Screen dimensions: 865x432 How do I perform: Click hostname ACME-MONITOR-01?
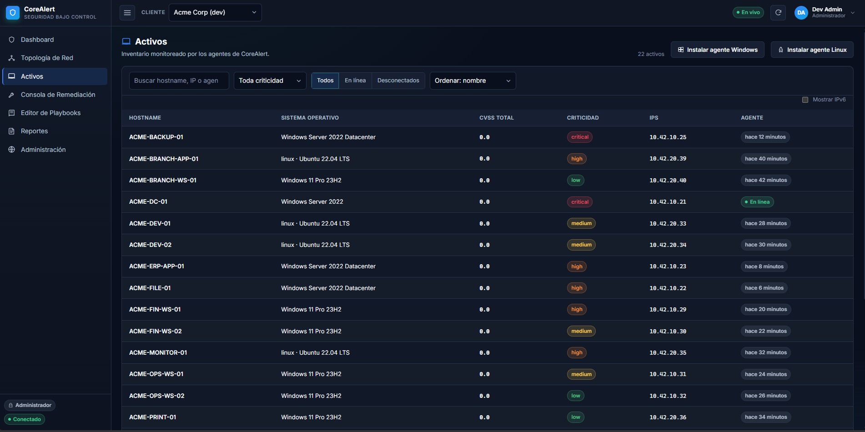[x=158, y=352]
